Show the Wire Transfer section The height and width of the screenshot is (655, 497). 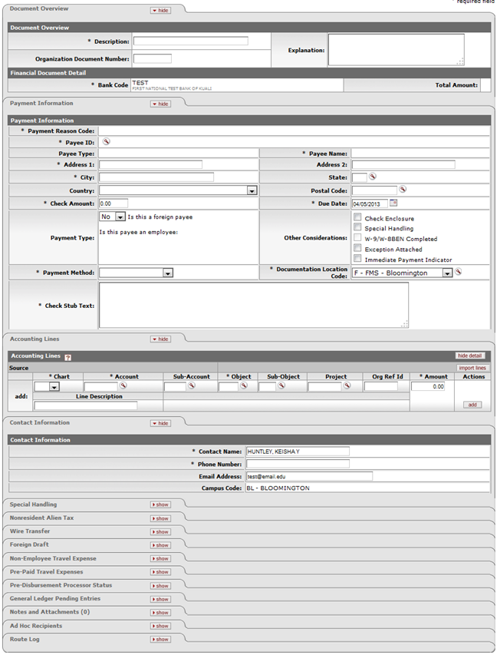(160, 532)
